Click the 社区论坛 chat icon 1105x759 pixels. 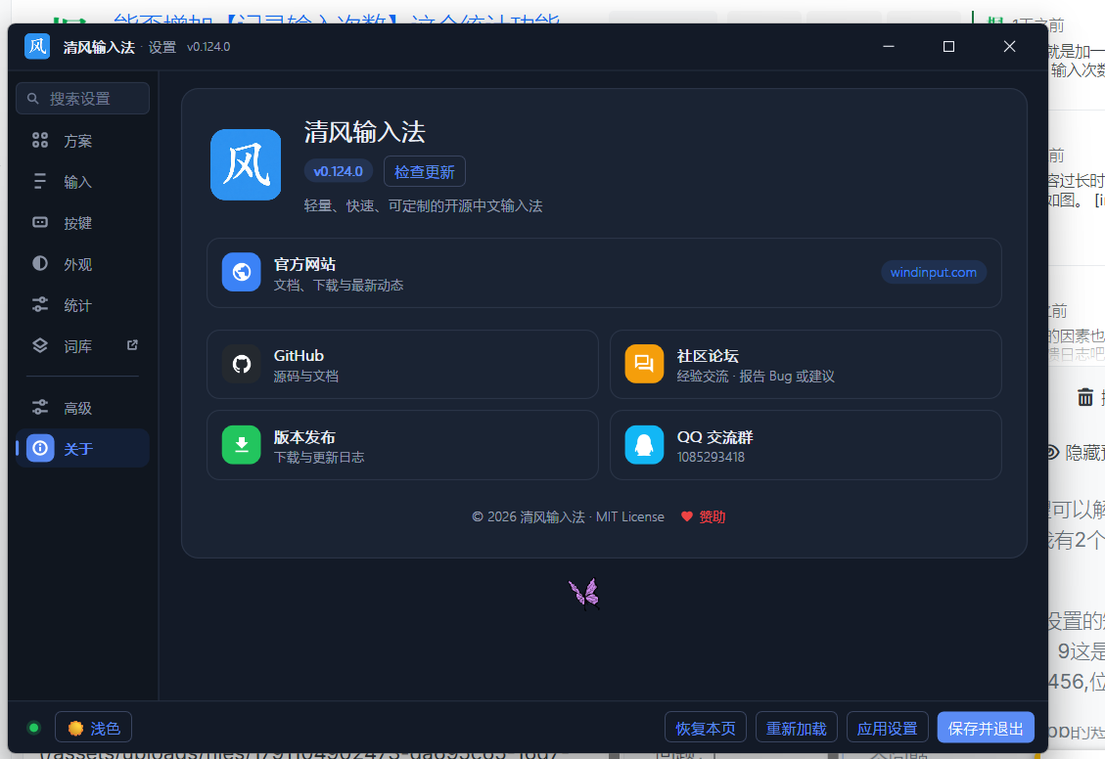tap(644, 364)
